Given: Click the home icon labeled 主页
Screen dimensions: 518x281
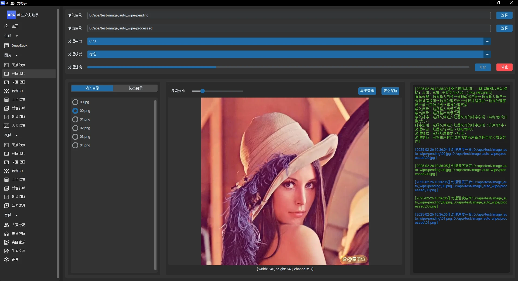Looking at the screenshot, I should point(6,26).
